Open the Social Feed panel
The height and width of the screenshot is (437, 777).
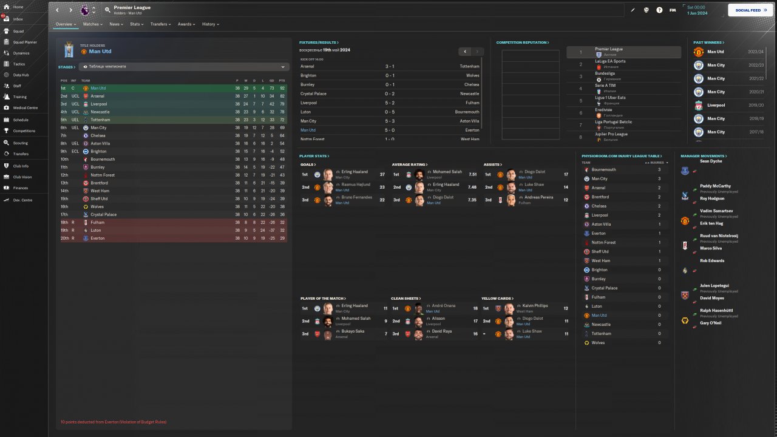click(x=751, y=10)
